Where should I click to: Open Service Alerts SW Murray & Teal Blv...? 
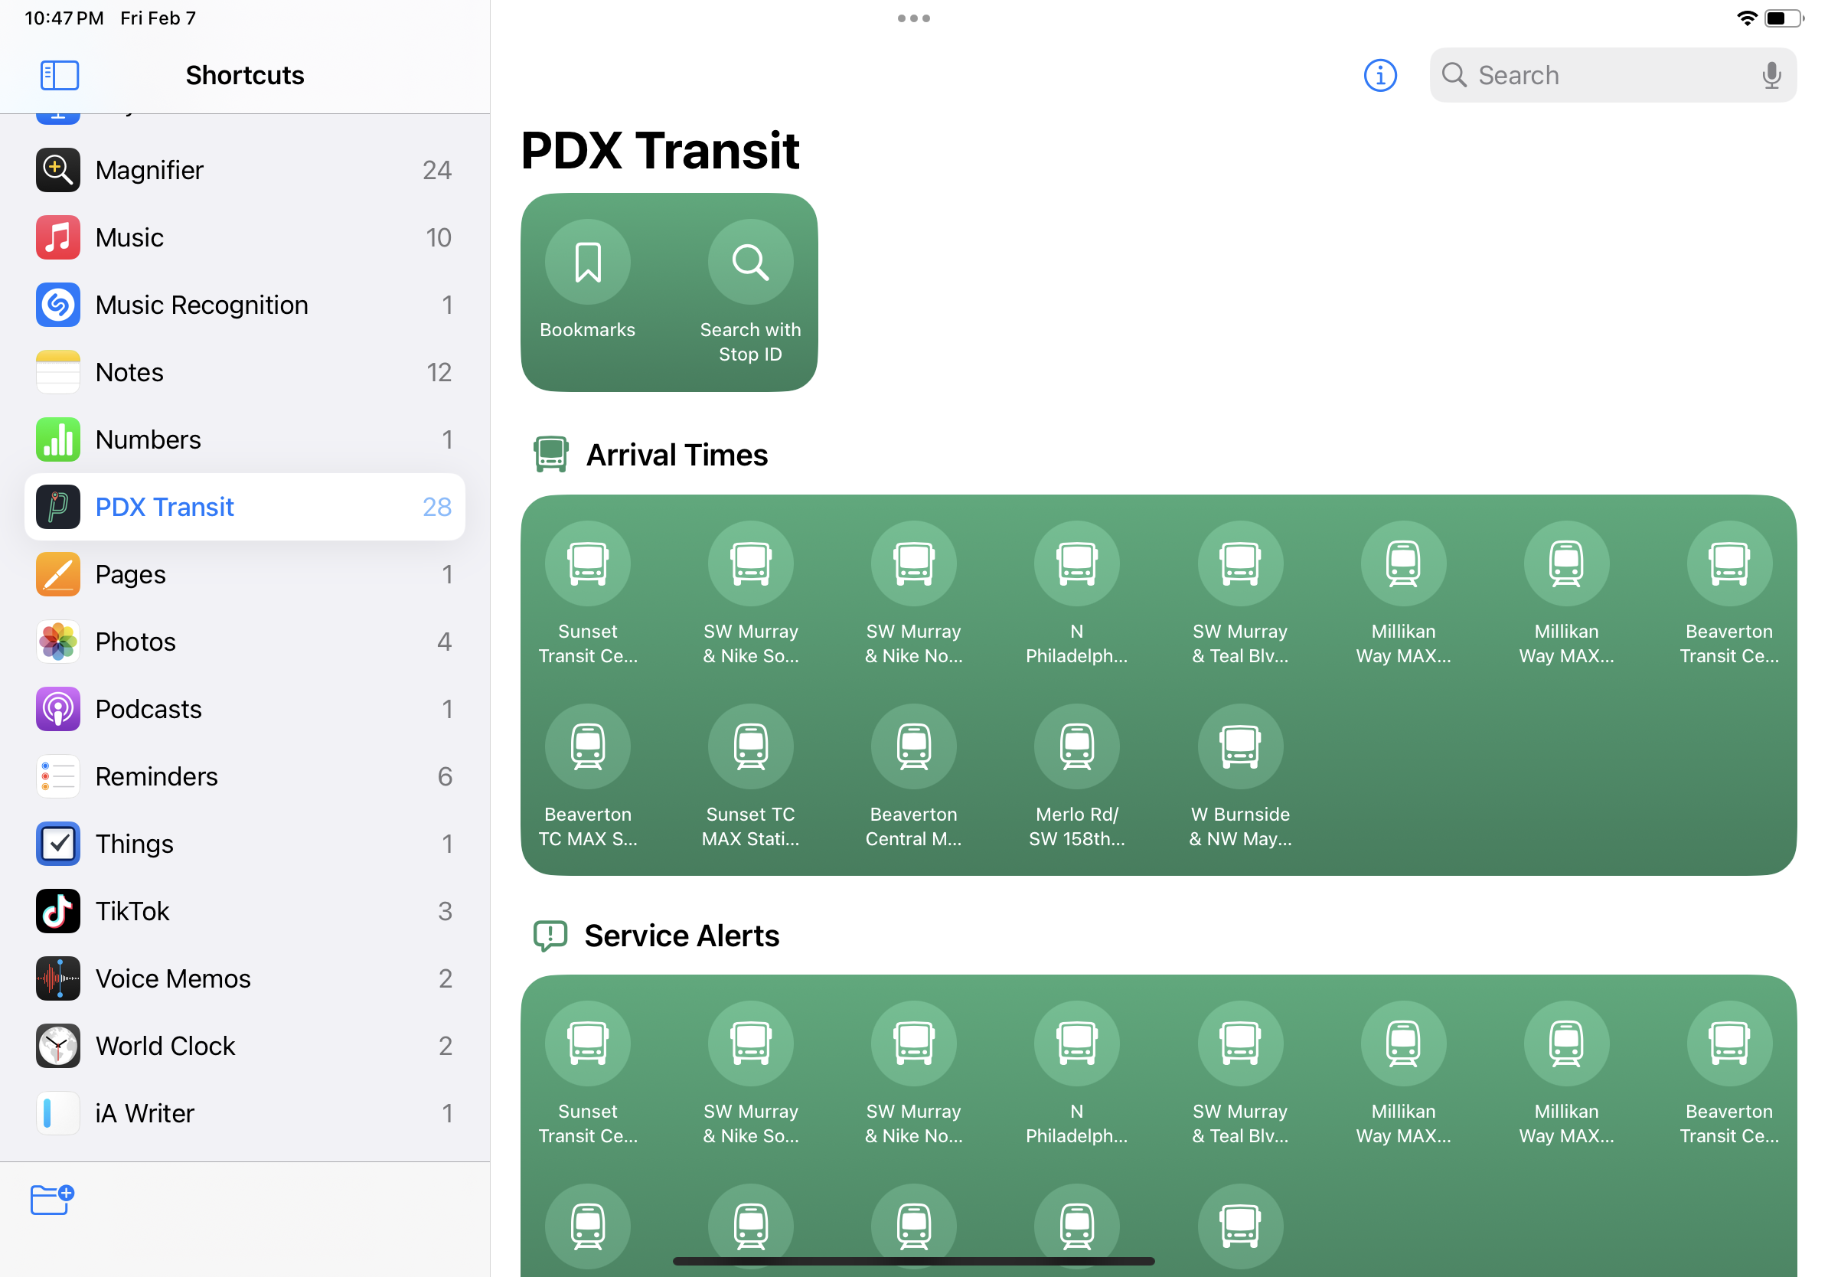[1239, 1073]
